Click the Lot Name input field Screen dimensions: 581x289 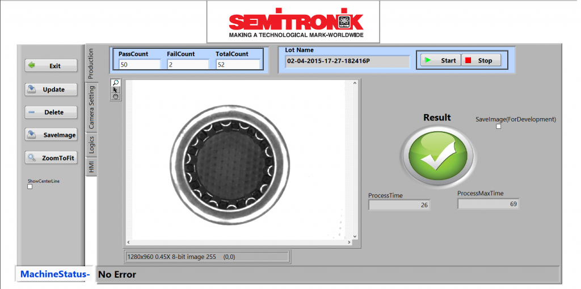click(347, 61)
